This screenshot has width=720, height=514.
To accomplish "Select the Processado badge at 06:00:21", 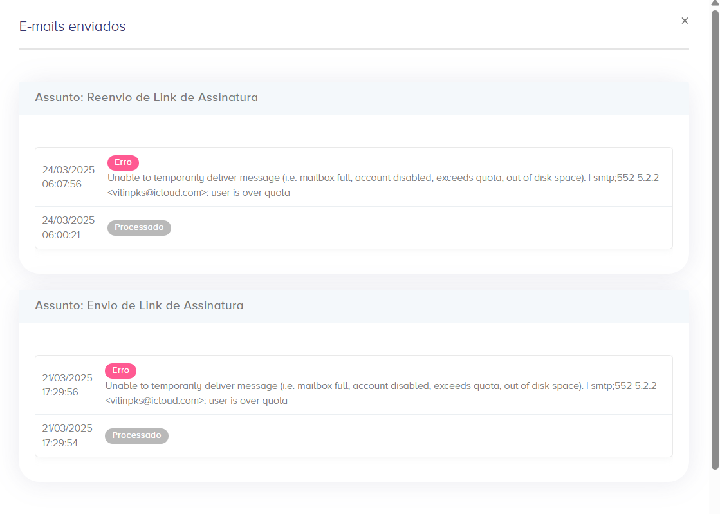I will point(139,228).
